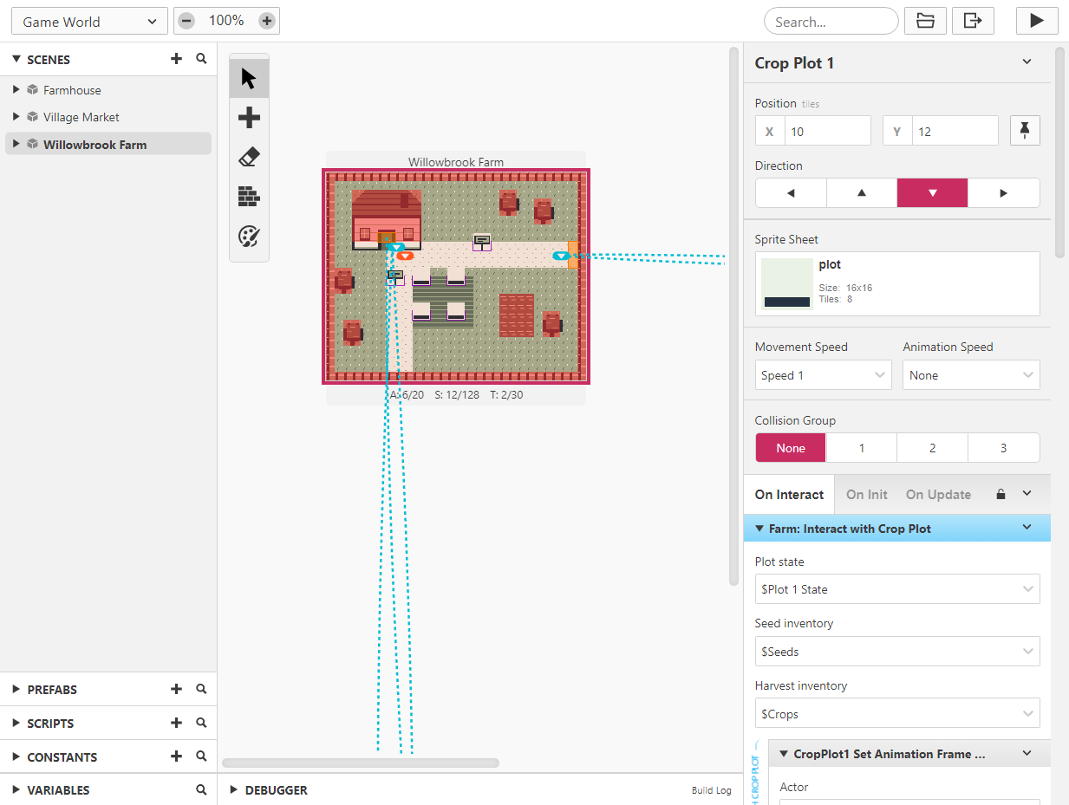This screenshot has width=1069, height=805.
Task: Switch to On Update tab
Action: 938,495
